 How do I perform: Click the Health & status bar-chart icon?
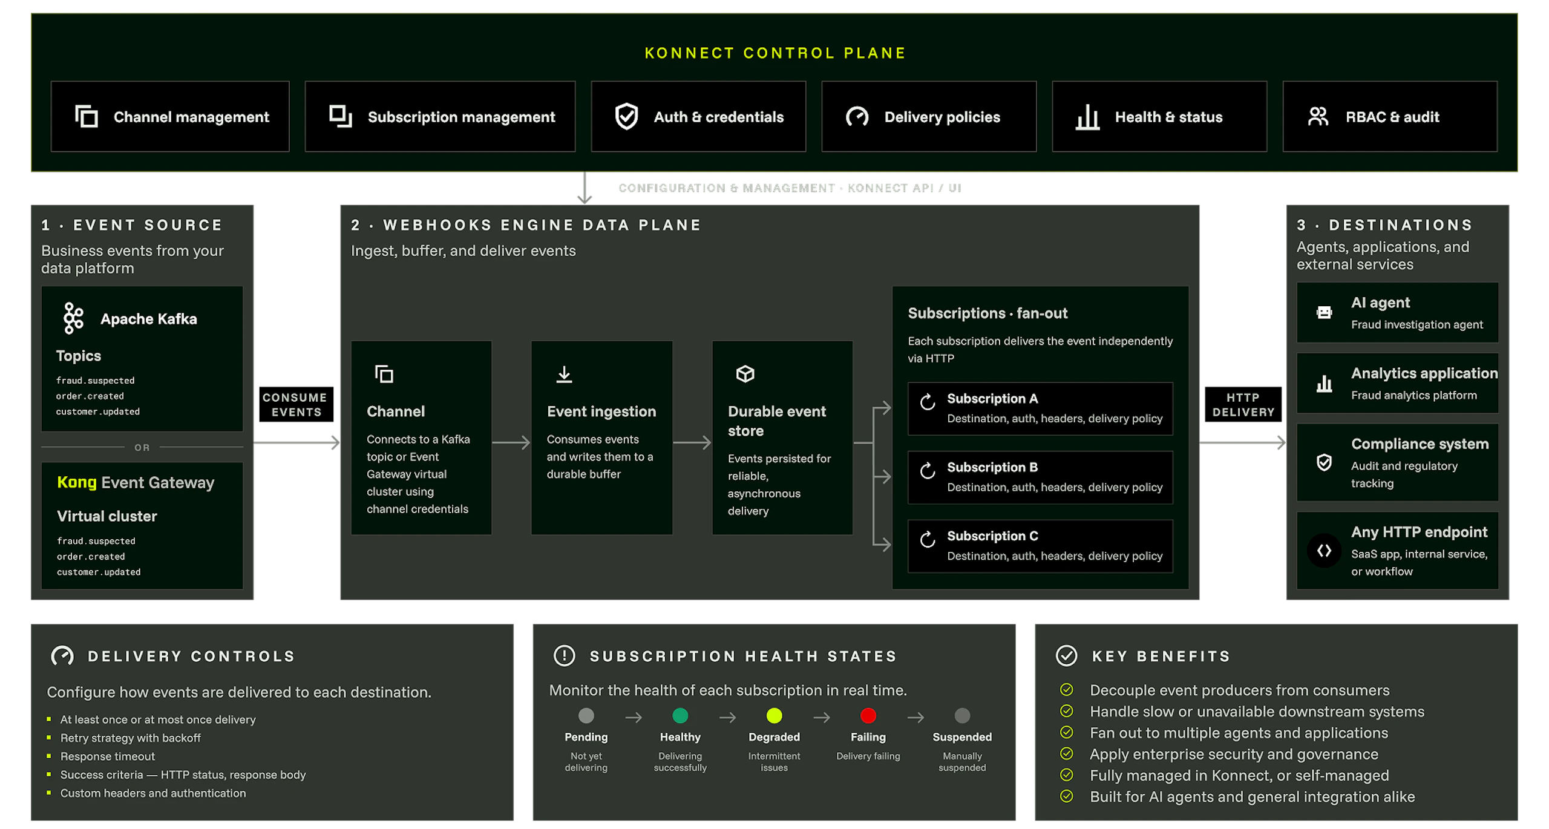[x=1087, y=116]
